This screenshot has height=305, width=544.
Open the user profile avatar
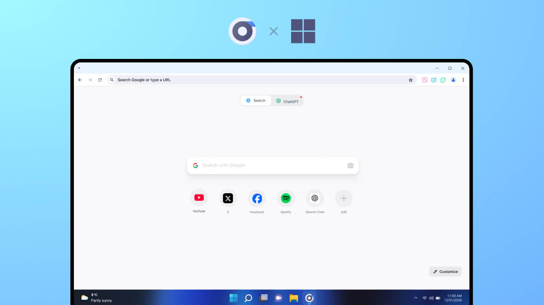tap(453, 80)
